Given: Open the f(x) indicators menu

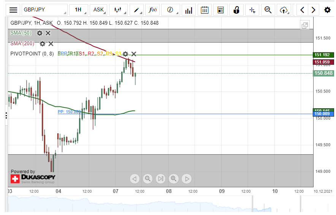Looking at the screenshot, I should (x=154, y=10).
